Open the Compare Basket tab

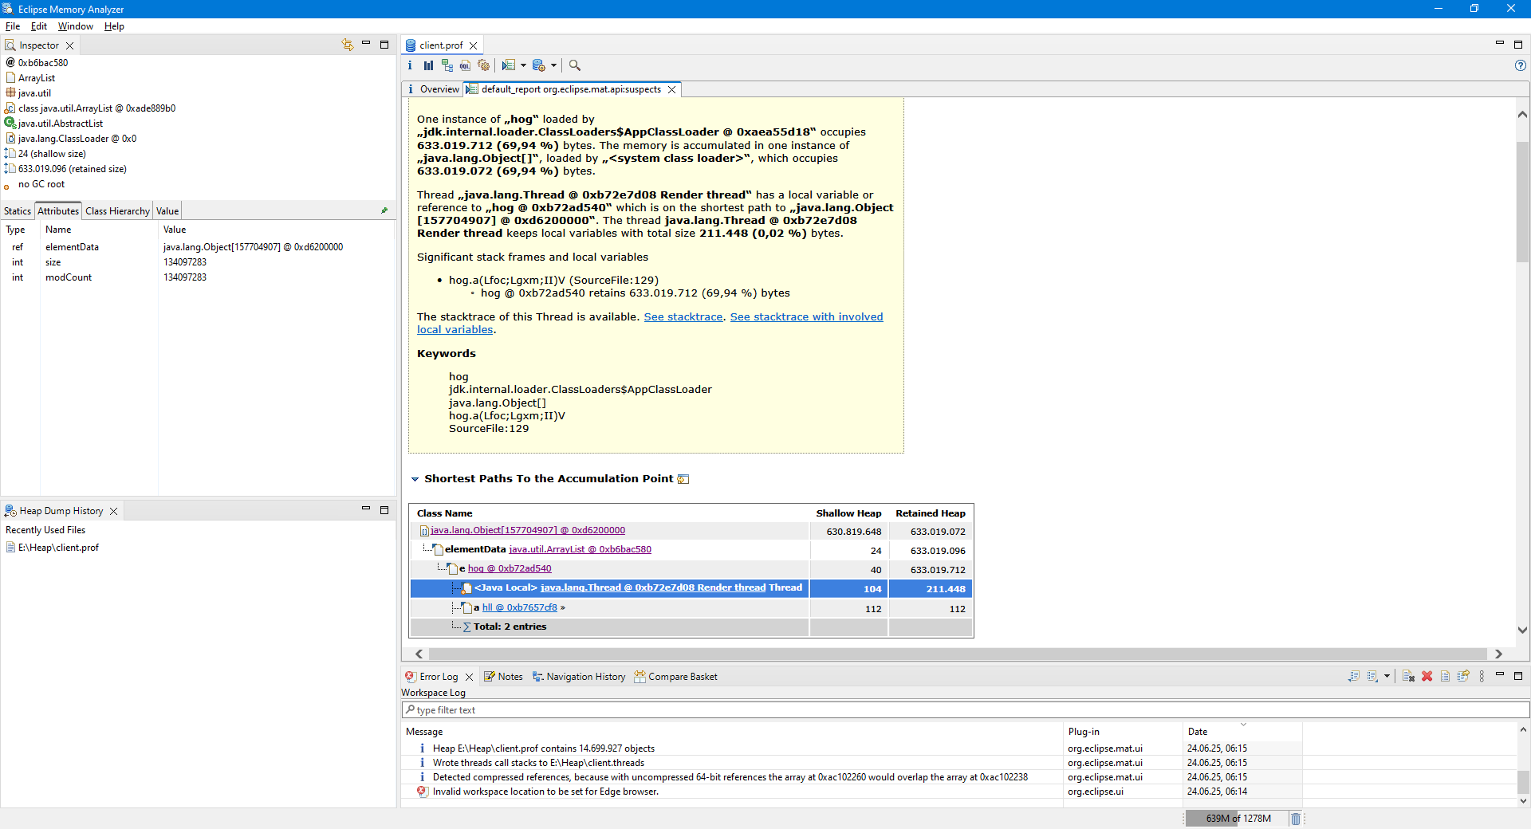(676, 677)
